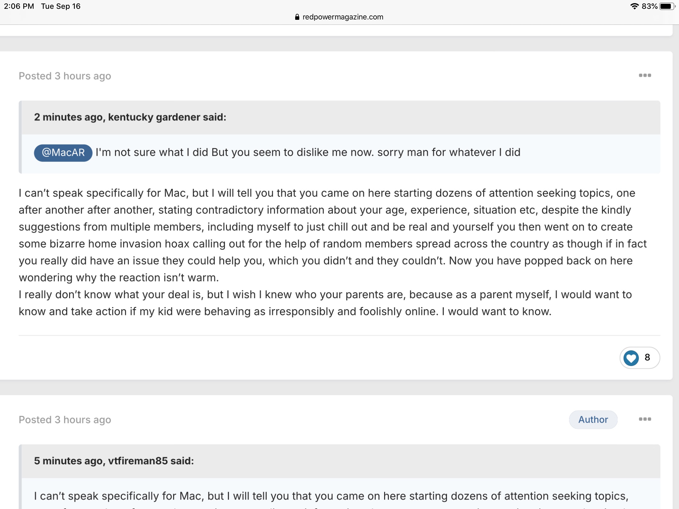Click the Author post's "Posted 3 hours ago" timestamp
The width and height of the screenshot is (679, 509).
tap(65, 420)
